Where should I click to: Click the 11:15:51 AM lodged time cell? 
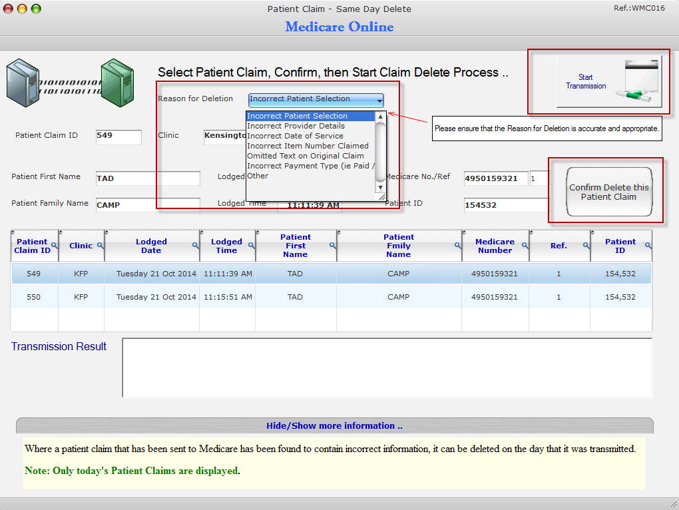(x=228, y=297)
